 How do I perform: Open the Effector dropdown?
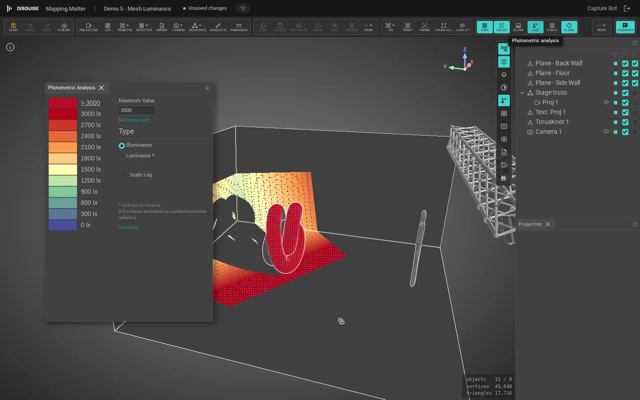coord(144,27)
